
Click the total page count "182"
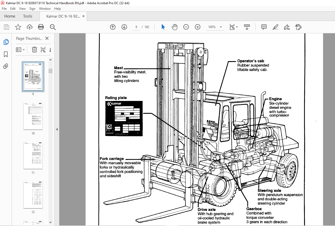point(147,27)
